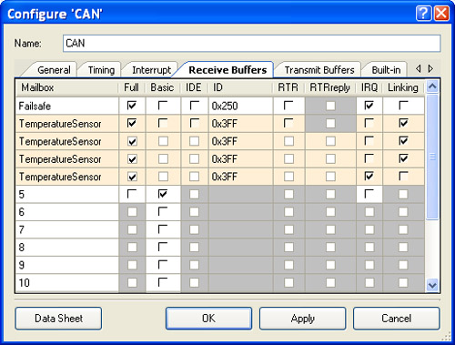Viewport: 455px width, 345px height.
Task: Uncheck Basic for mailbox 5
Action: pos(163,194)
